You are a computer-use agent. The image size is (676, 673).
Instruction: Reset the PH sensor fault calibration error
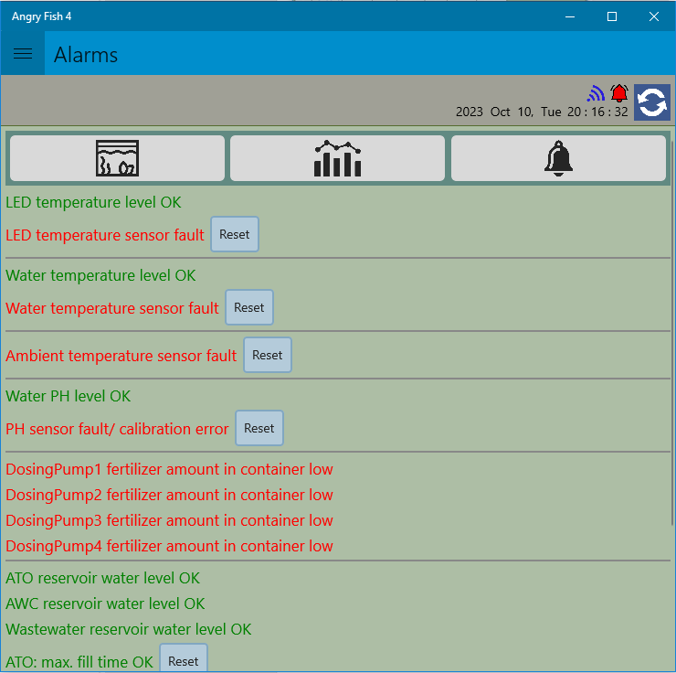click(259, 428)
